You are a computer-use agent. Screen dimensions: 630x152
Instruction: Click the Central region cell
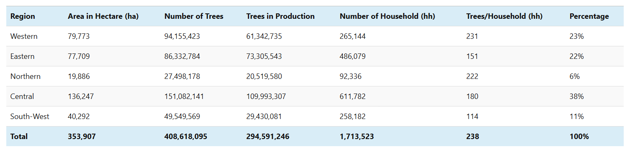pyautogui.click(x=22, y=96)
